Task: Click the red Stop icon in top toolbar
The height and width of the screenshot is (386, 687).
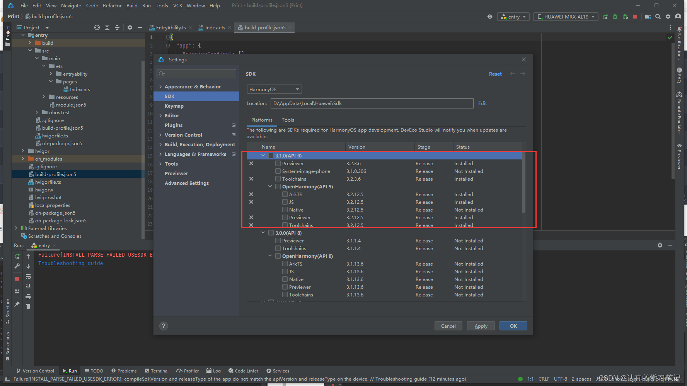Action: pyautogui.click(x=635, y=17)
